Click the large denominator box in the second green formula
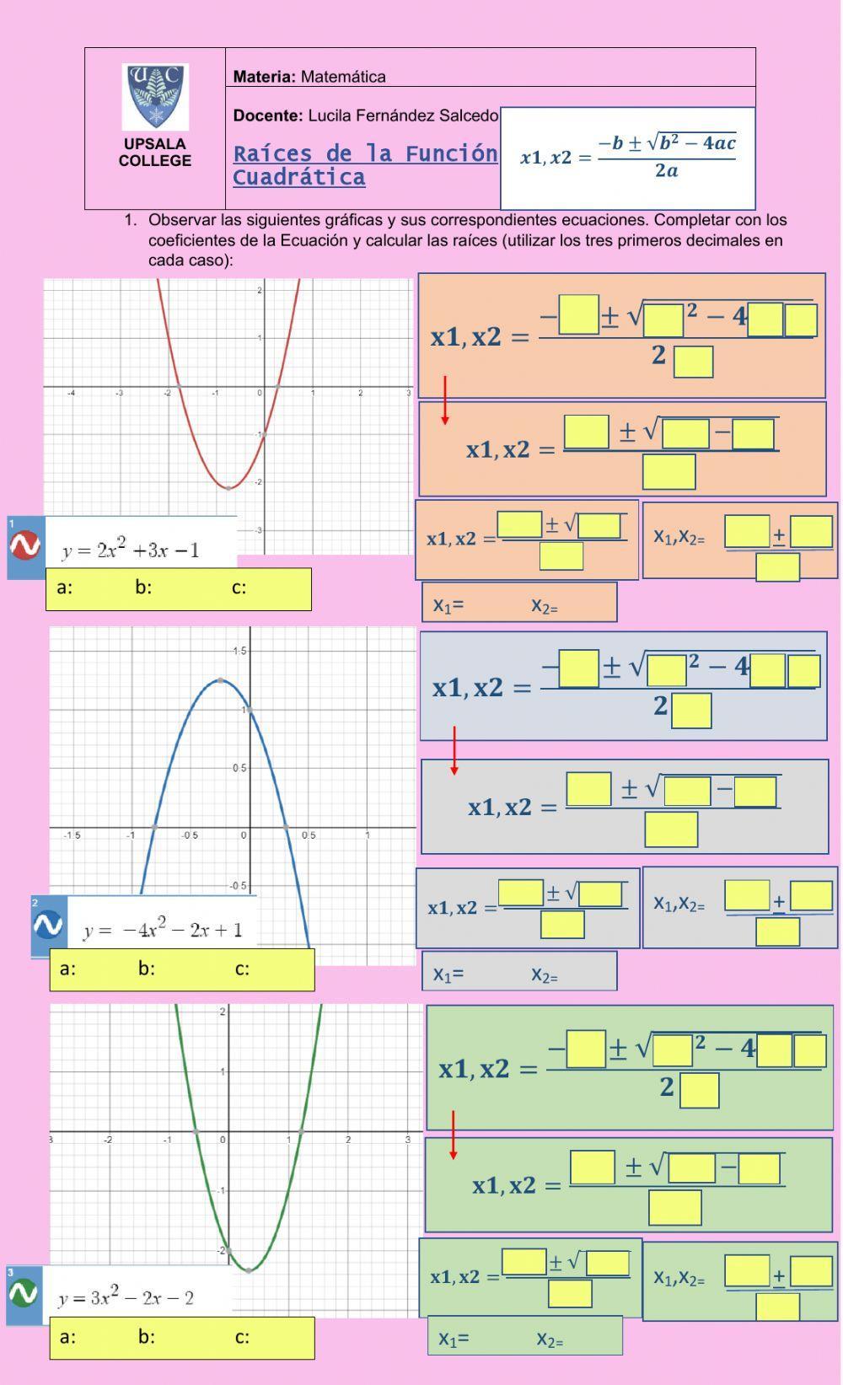The width and height of the screenshot is (843, 1385). 674,1207
